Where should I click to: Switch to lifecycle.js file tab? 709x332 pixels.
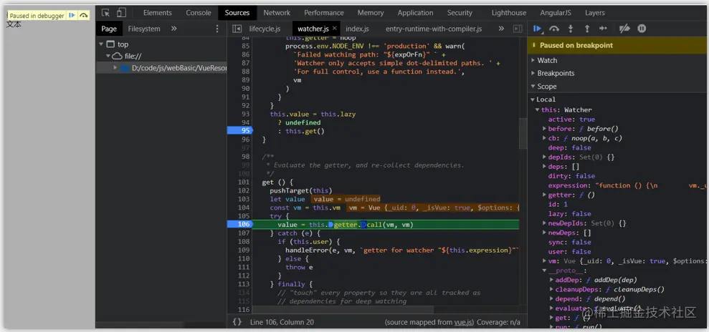pyautogui.click(x=265, y=29)
